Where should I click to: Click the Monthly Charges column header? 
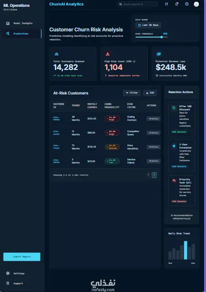[92, 106]
